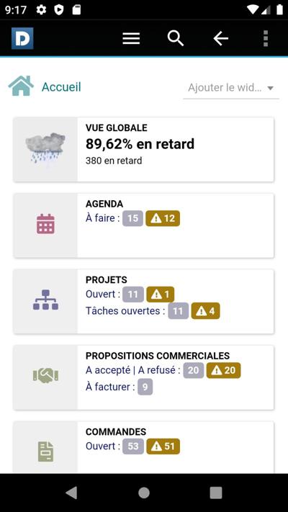288x512 pixels.
Task: Open the three-dot overflow menu
Action: point(266,39)
